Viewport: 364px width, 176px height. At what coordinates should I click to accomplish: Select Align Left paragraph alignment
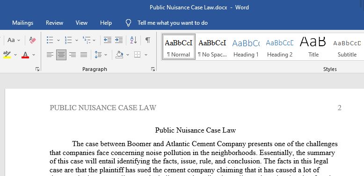click(50, 55)
